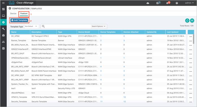The image size is (197, 107).
Task: Click the table vertical scrollbar
Action: [x=193, y=39]
